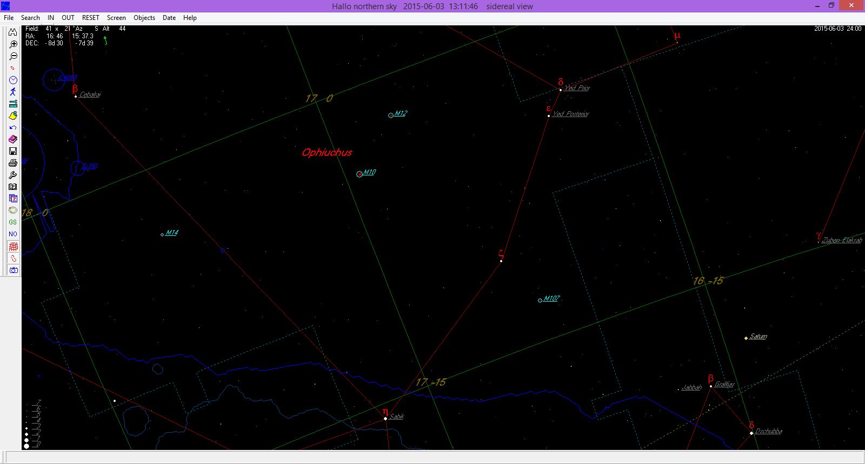Image resolution: width=865 pixels, height=464 pixels.
Task: Save using the floppy disk icon
Action: coord(13,151)
